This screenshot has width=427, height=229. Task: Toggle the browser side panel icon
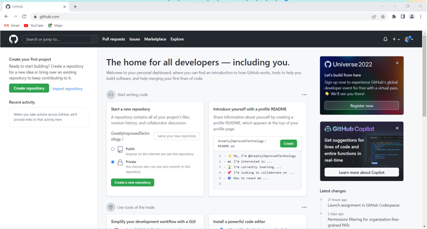403,17
